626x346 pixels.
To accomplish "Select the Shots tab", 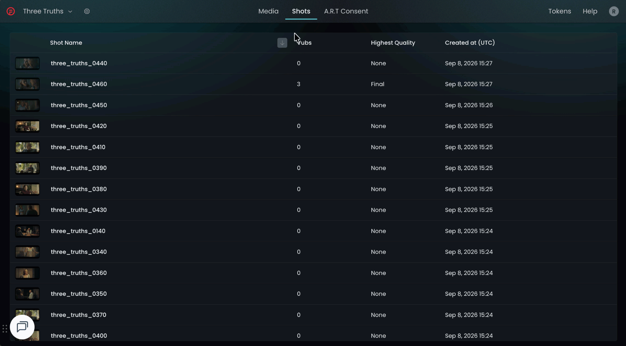I will (x=301, y=11).
